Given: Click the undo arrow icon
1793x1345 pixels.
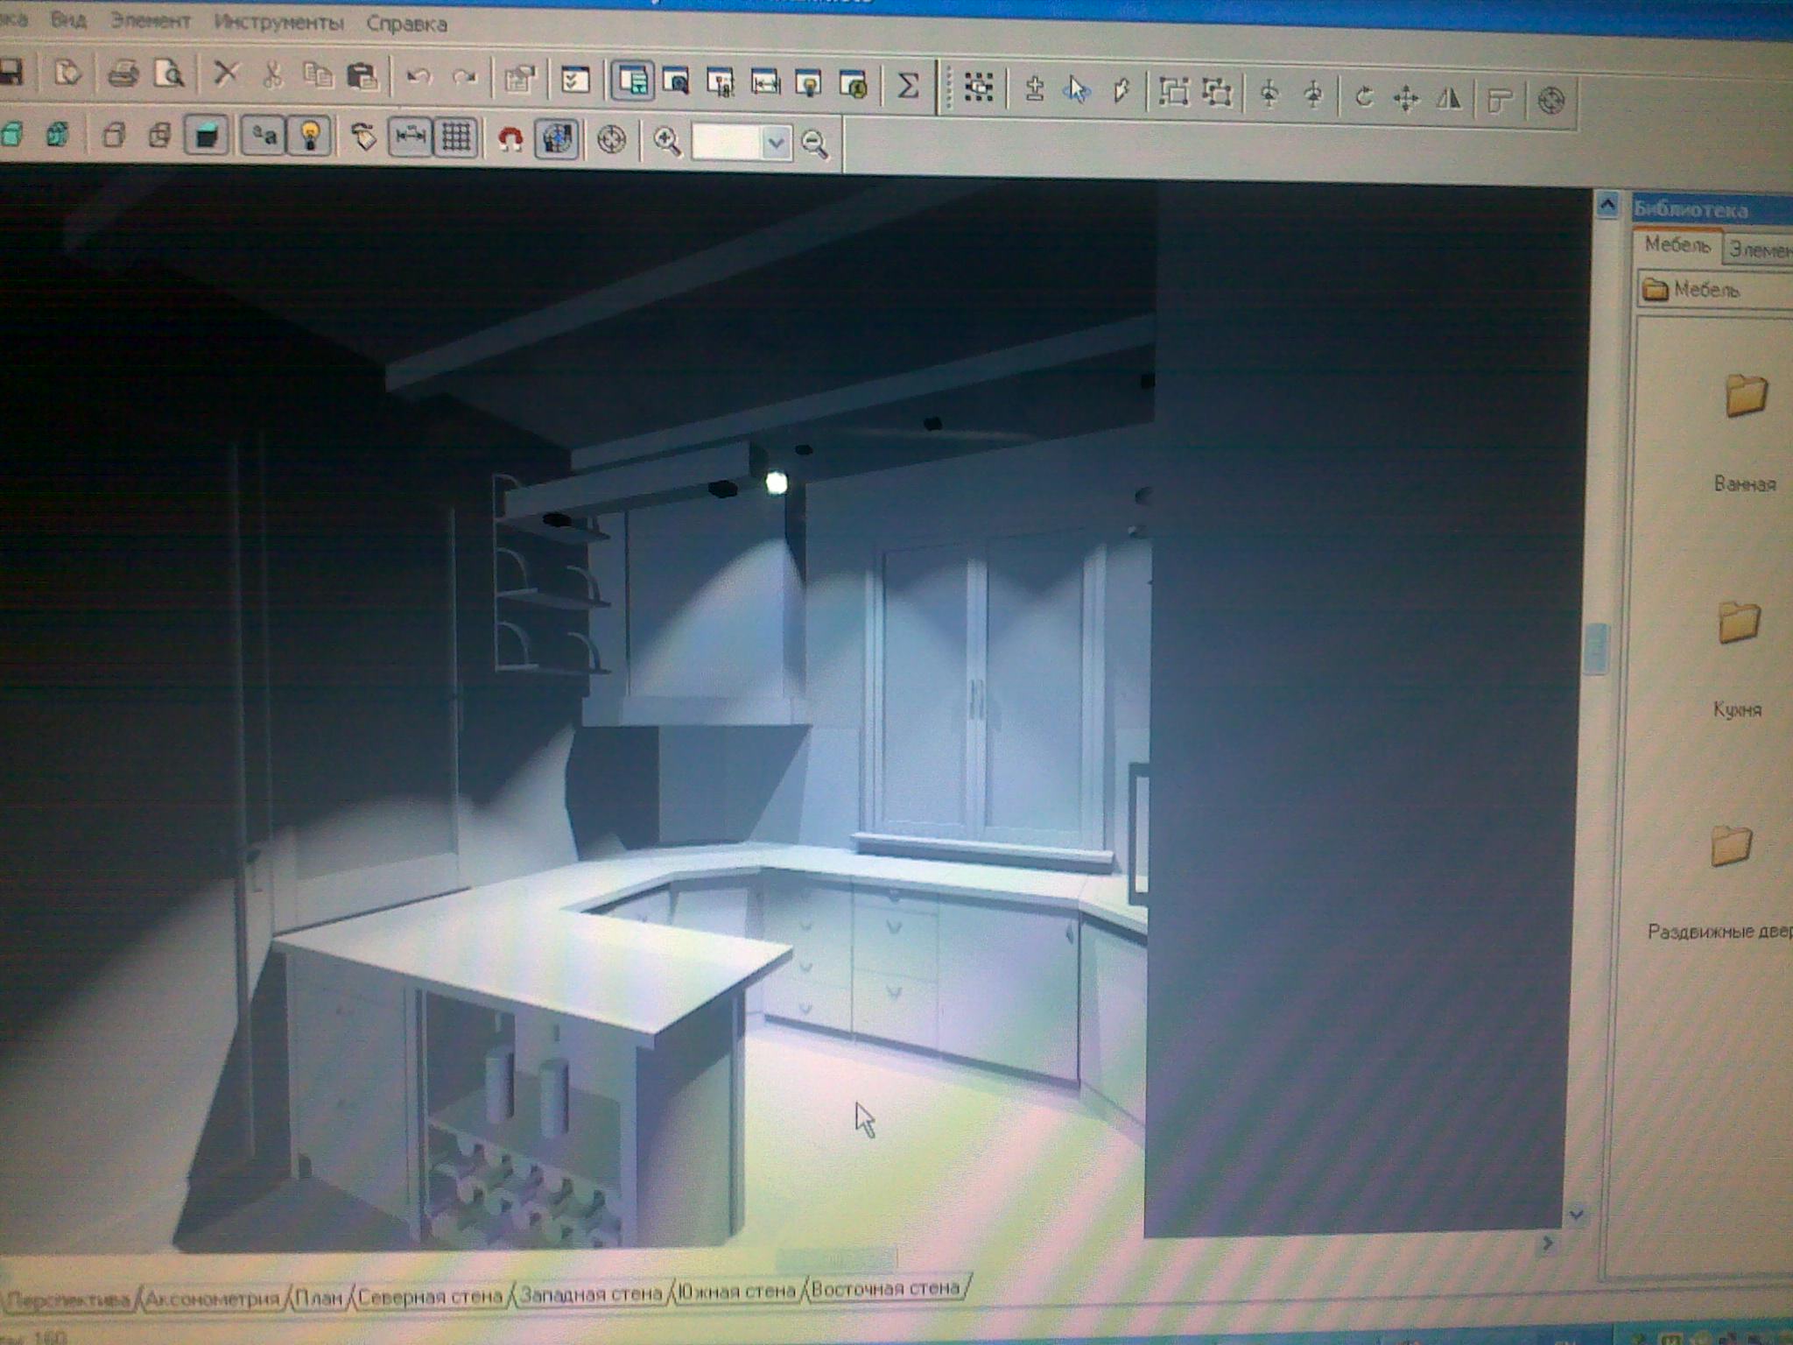Looking at the screenshot, I should click(419, 78).
